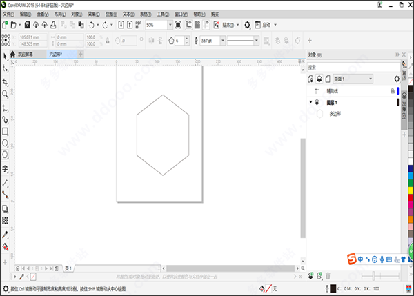Toggle rulers display button
Image resolution: width=414 pixels, height=296 pixels.
coord(188,25)
